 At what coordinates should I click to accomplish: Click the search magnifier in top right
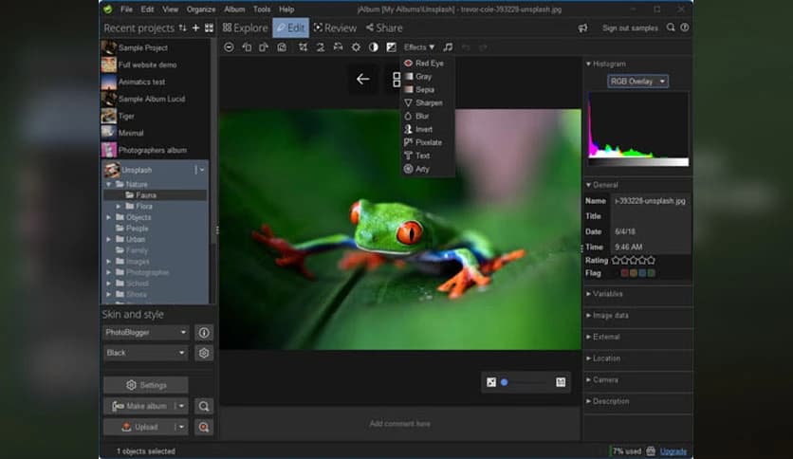[671, 28]
